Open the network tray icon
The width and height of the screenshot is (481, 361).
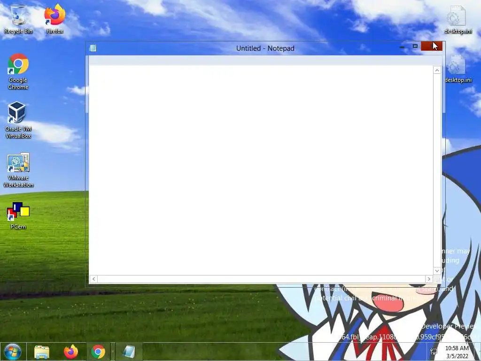[x=434, y=352]
